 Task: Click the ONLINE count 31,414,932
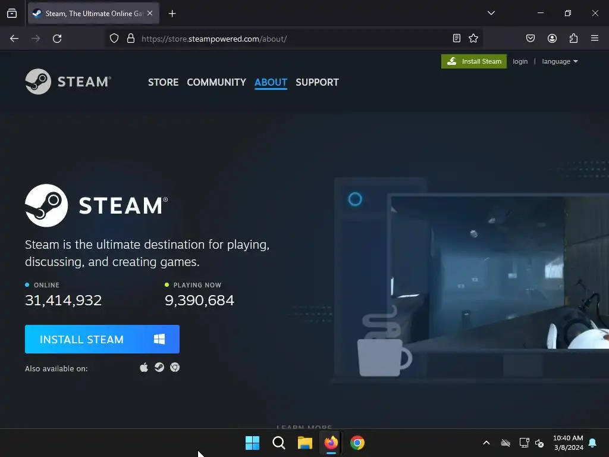coord(63,301)
